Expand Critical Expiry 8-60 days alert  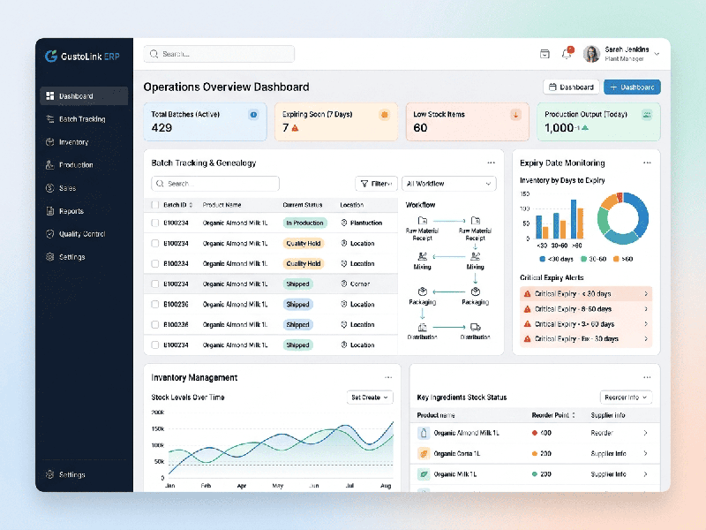tap(646, 309)
